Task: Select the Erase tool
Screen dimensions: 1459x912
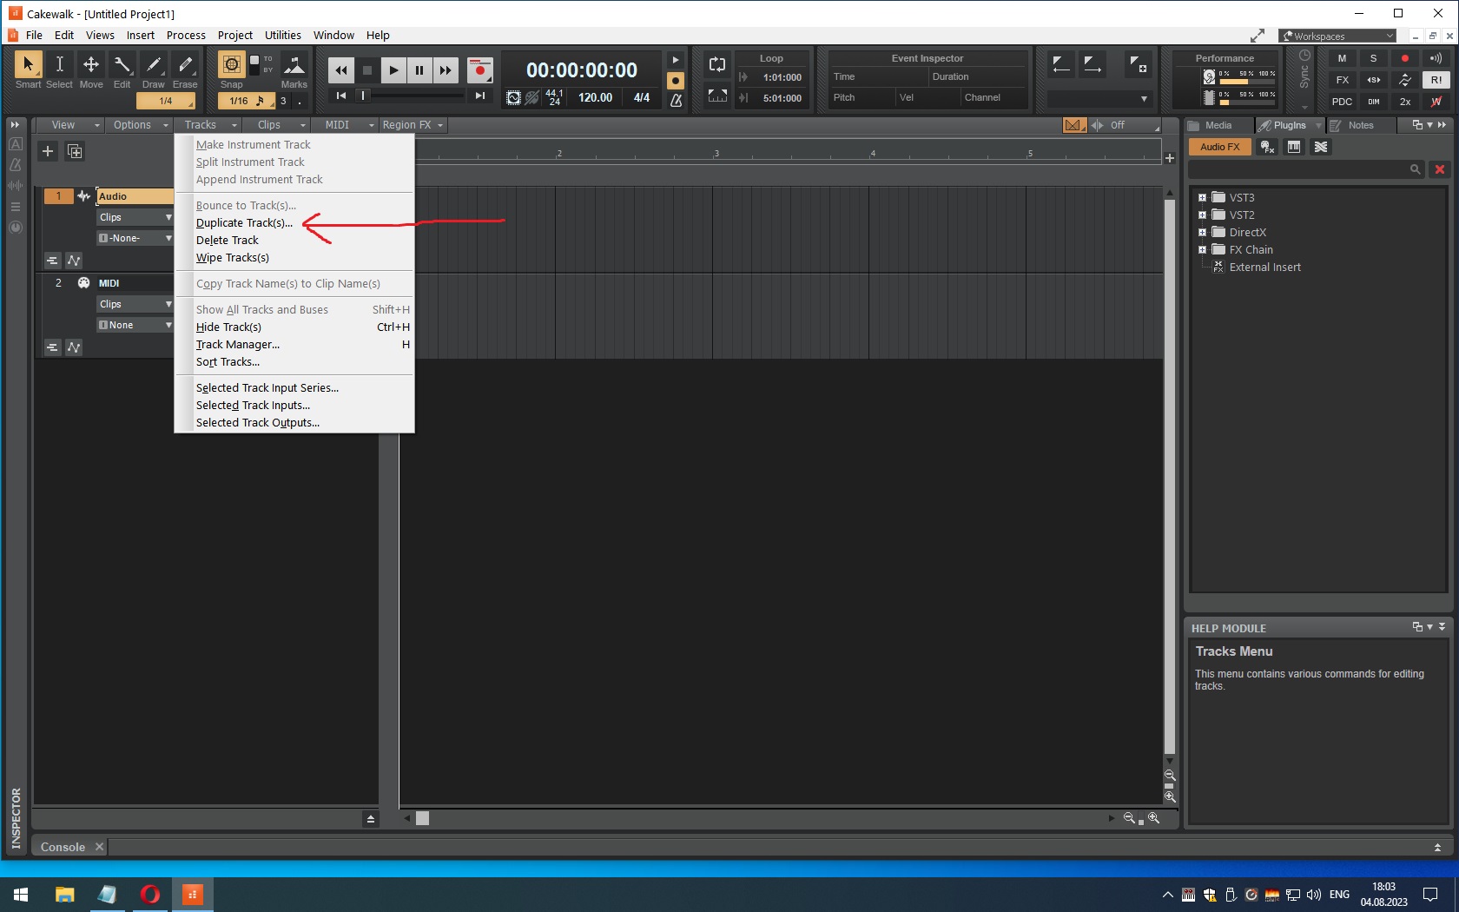Action: pos(184,65)
